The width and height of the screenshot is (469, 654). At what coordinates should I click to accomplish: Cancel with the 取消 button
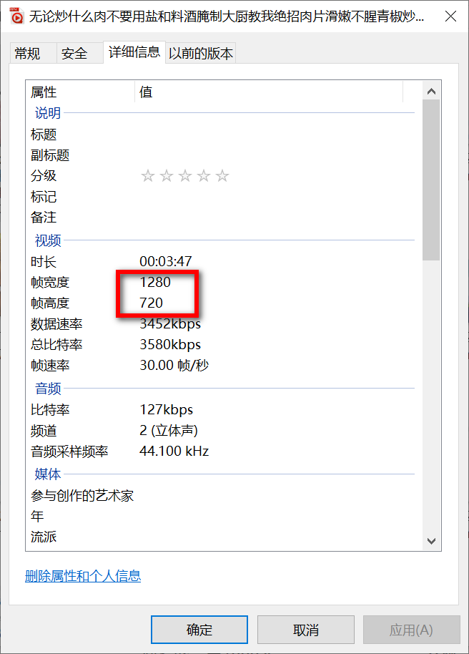click(305, 630)
